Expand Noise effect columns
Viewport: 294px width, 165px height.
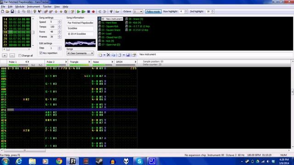[112, 62]
